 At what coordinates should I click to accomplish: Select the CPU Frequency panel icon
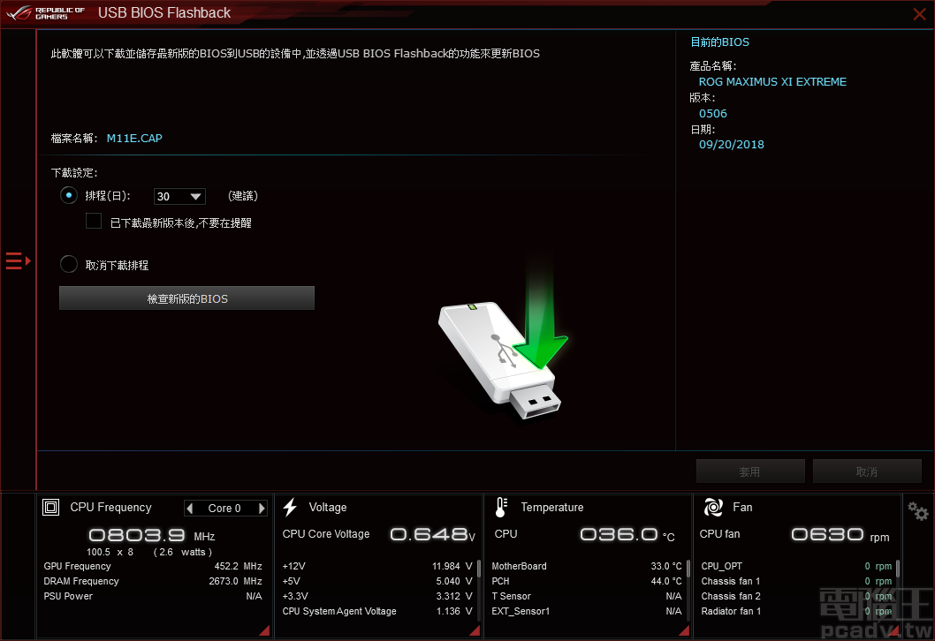tap(50, 507)
